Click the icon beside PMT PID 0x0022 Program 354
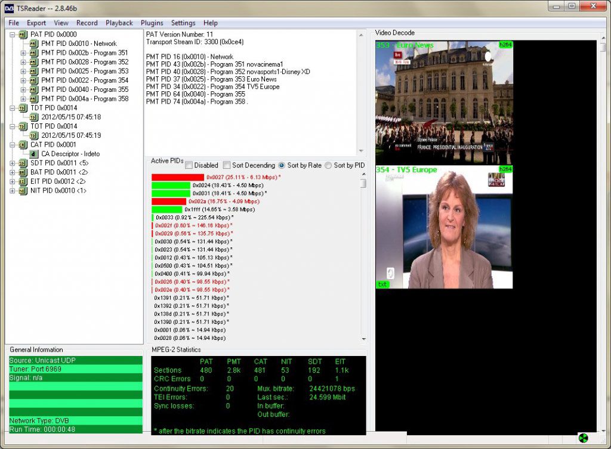The image size is (611, 449). 34,80
